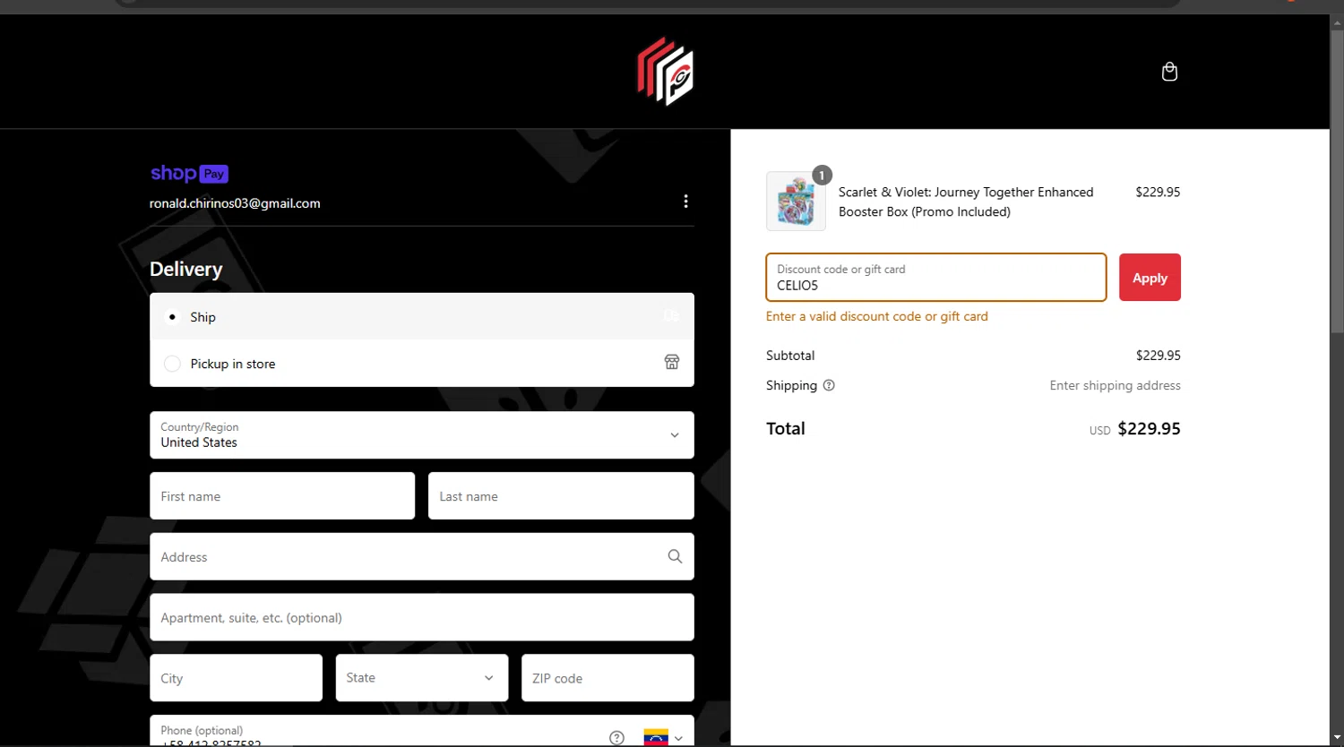Click the Address input field
This screenshot has width=1344, height=747.
[422, 556]
